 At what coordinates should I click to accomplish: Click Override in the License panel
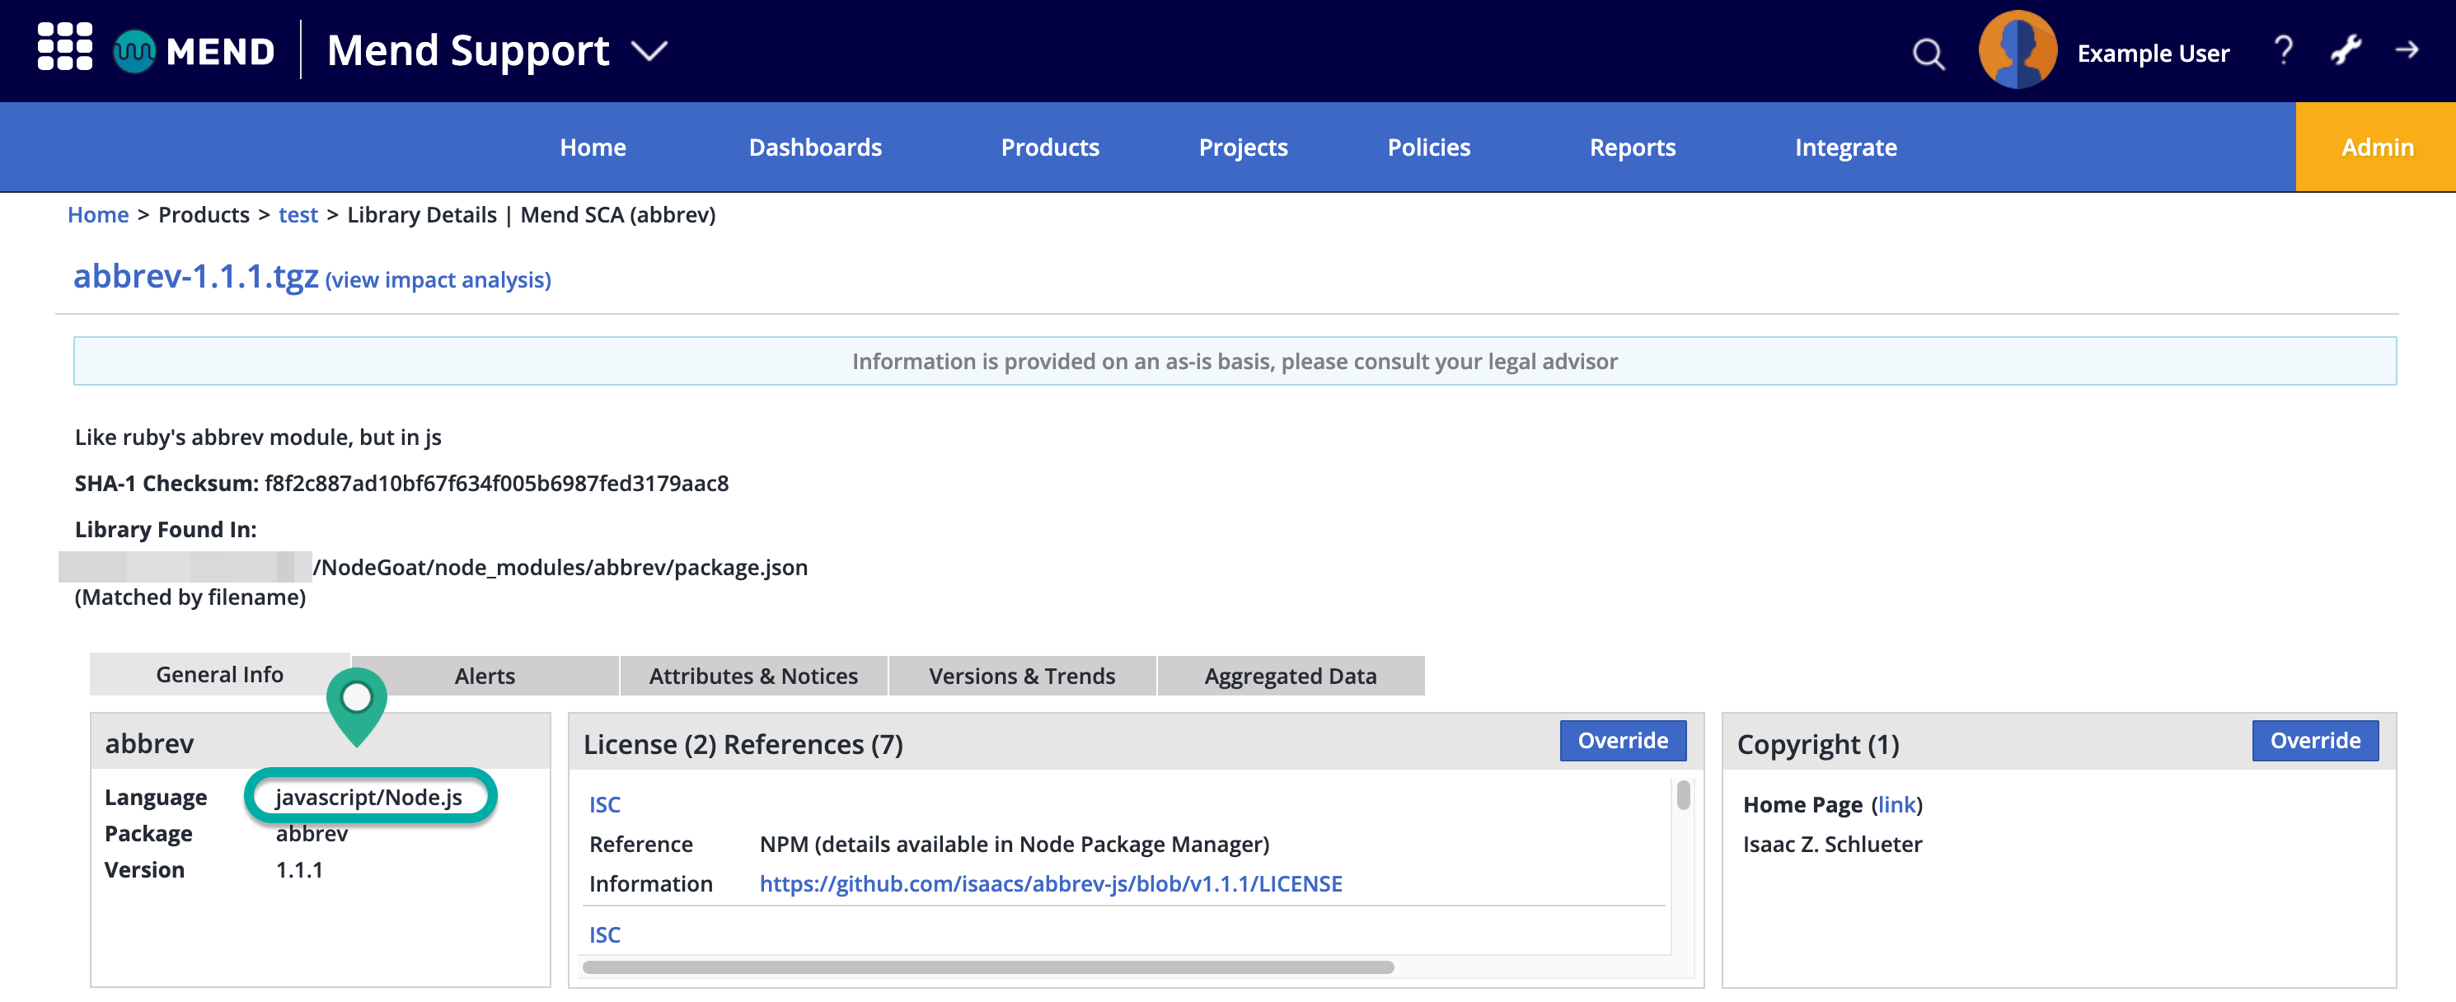[x=1622, y=741]
